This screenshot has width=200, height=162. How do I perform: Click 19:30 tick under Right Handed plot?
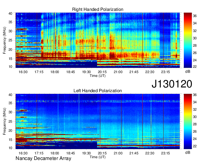click(86, 72)
